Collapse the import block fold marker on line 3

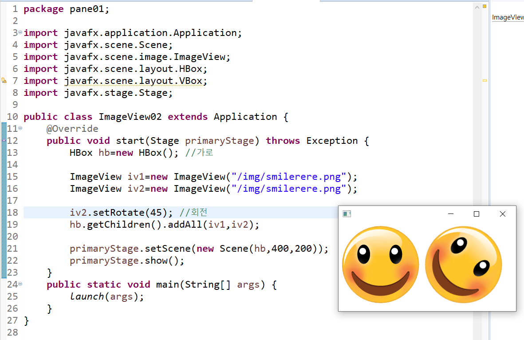20,32
